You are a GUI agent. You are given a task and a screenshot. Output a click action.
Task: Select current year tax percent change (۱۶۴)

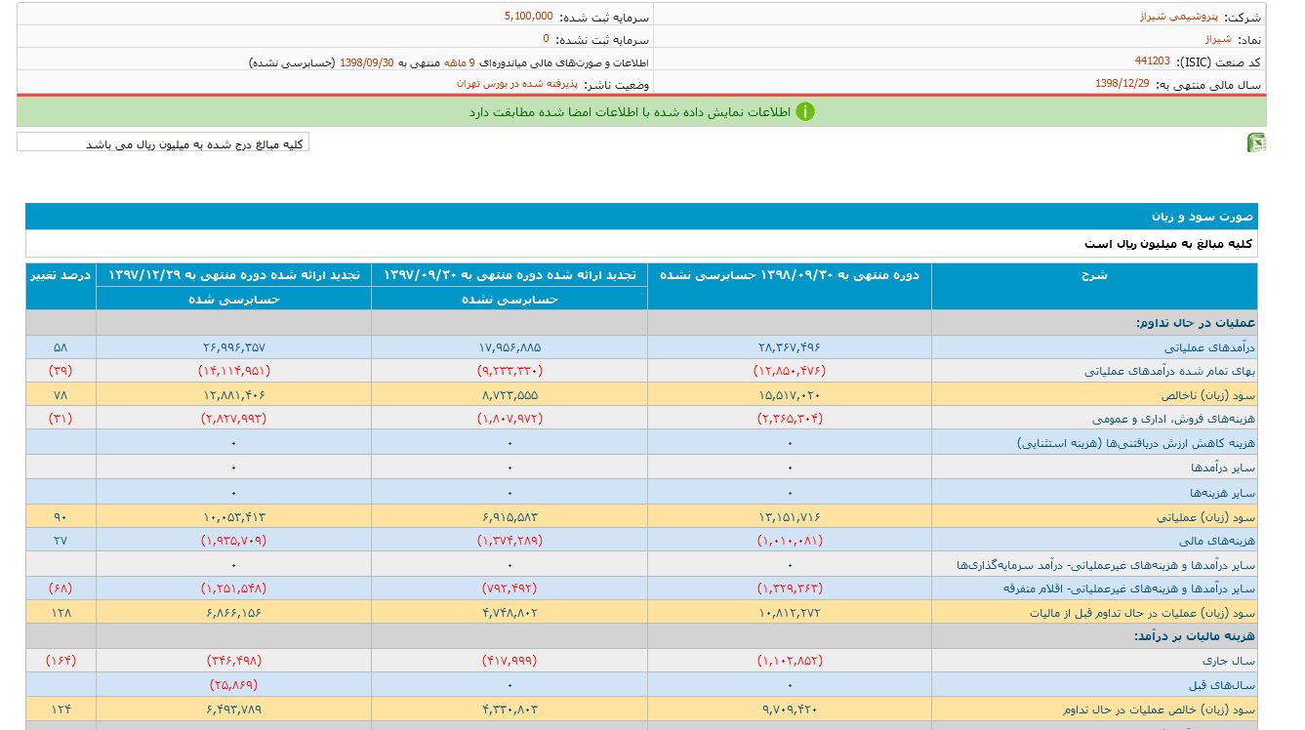tap(61, 661)
